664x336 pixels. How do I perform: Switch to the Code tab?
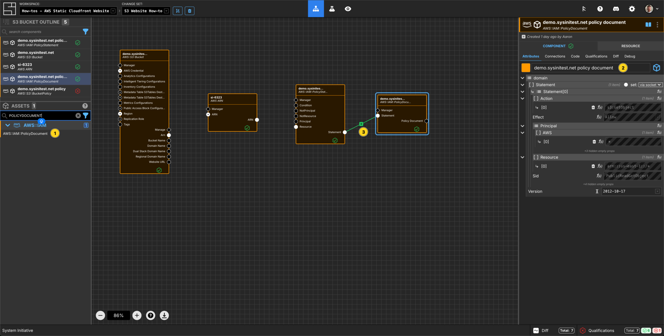[x=575, y=56]
